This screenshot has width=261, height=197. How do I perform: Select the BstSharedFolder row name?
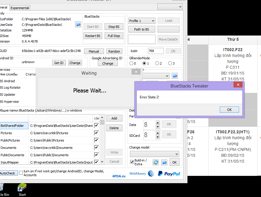click(x=14, y=126)
